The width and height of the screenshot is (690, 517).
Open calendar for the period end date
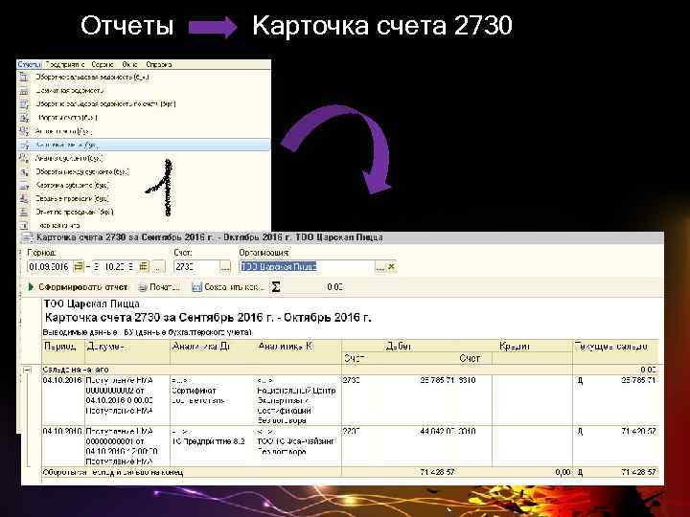[144, 266]
